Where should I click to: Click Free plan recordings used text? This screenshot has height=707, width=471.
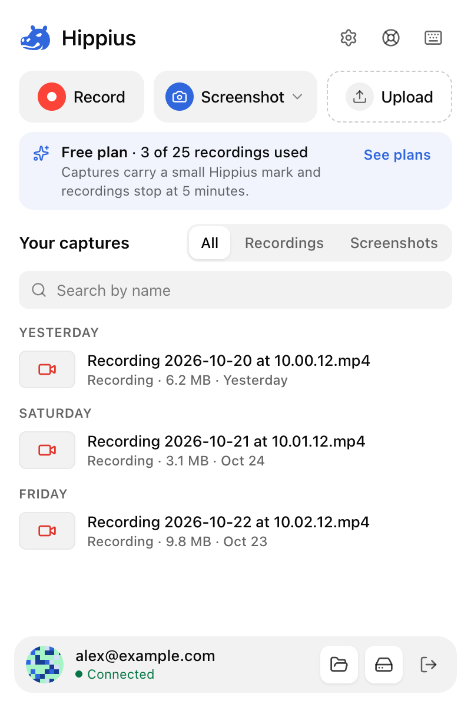pos(184,152)
